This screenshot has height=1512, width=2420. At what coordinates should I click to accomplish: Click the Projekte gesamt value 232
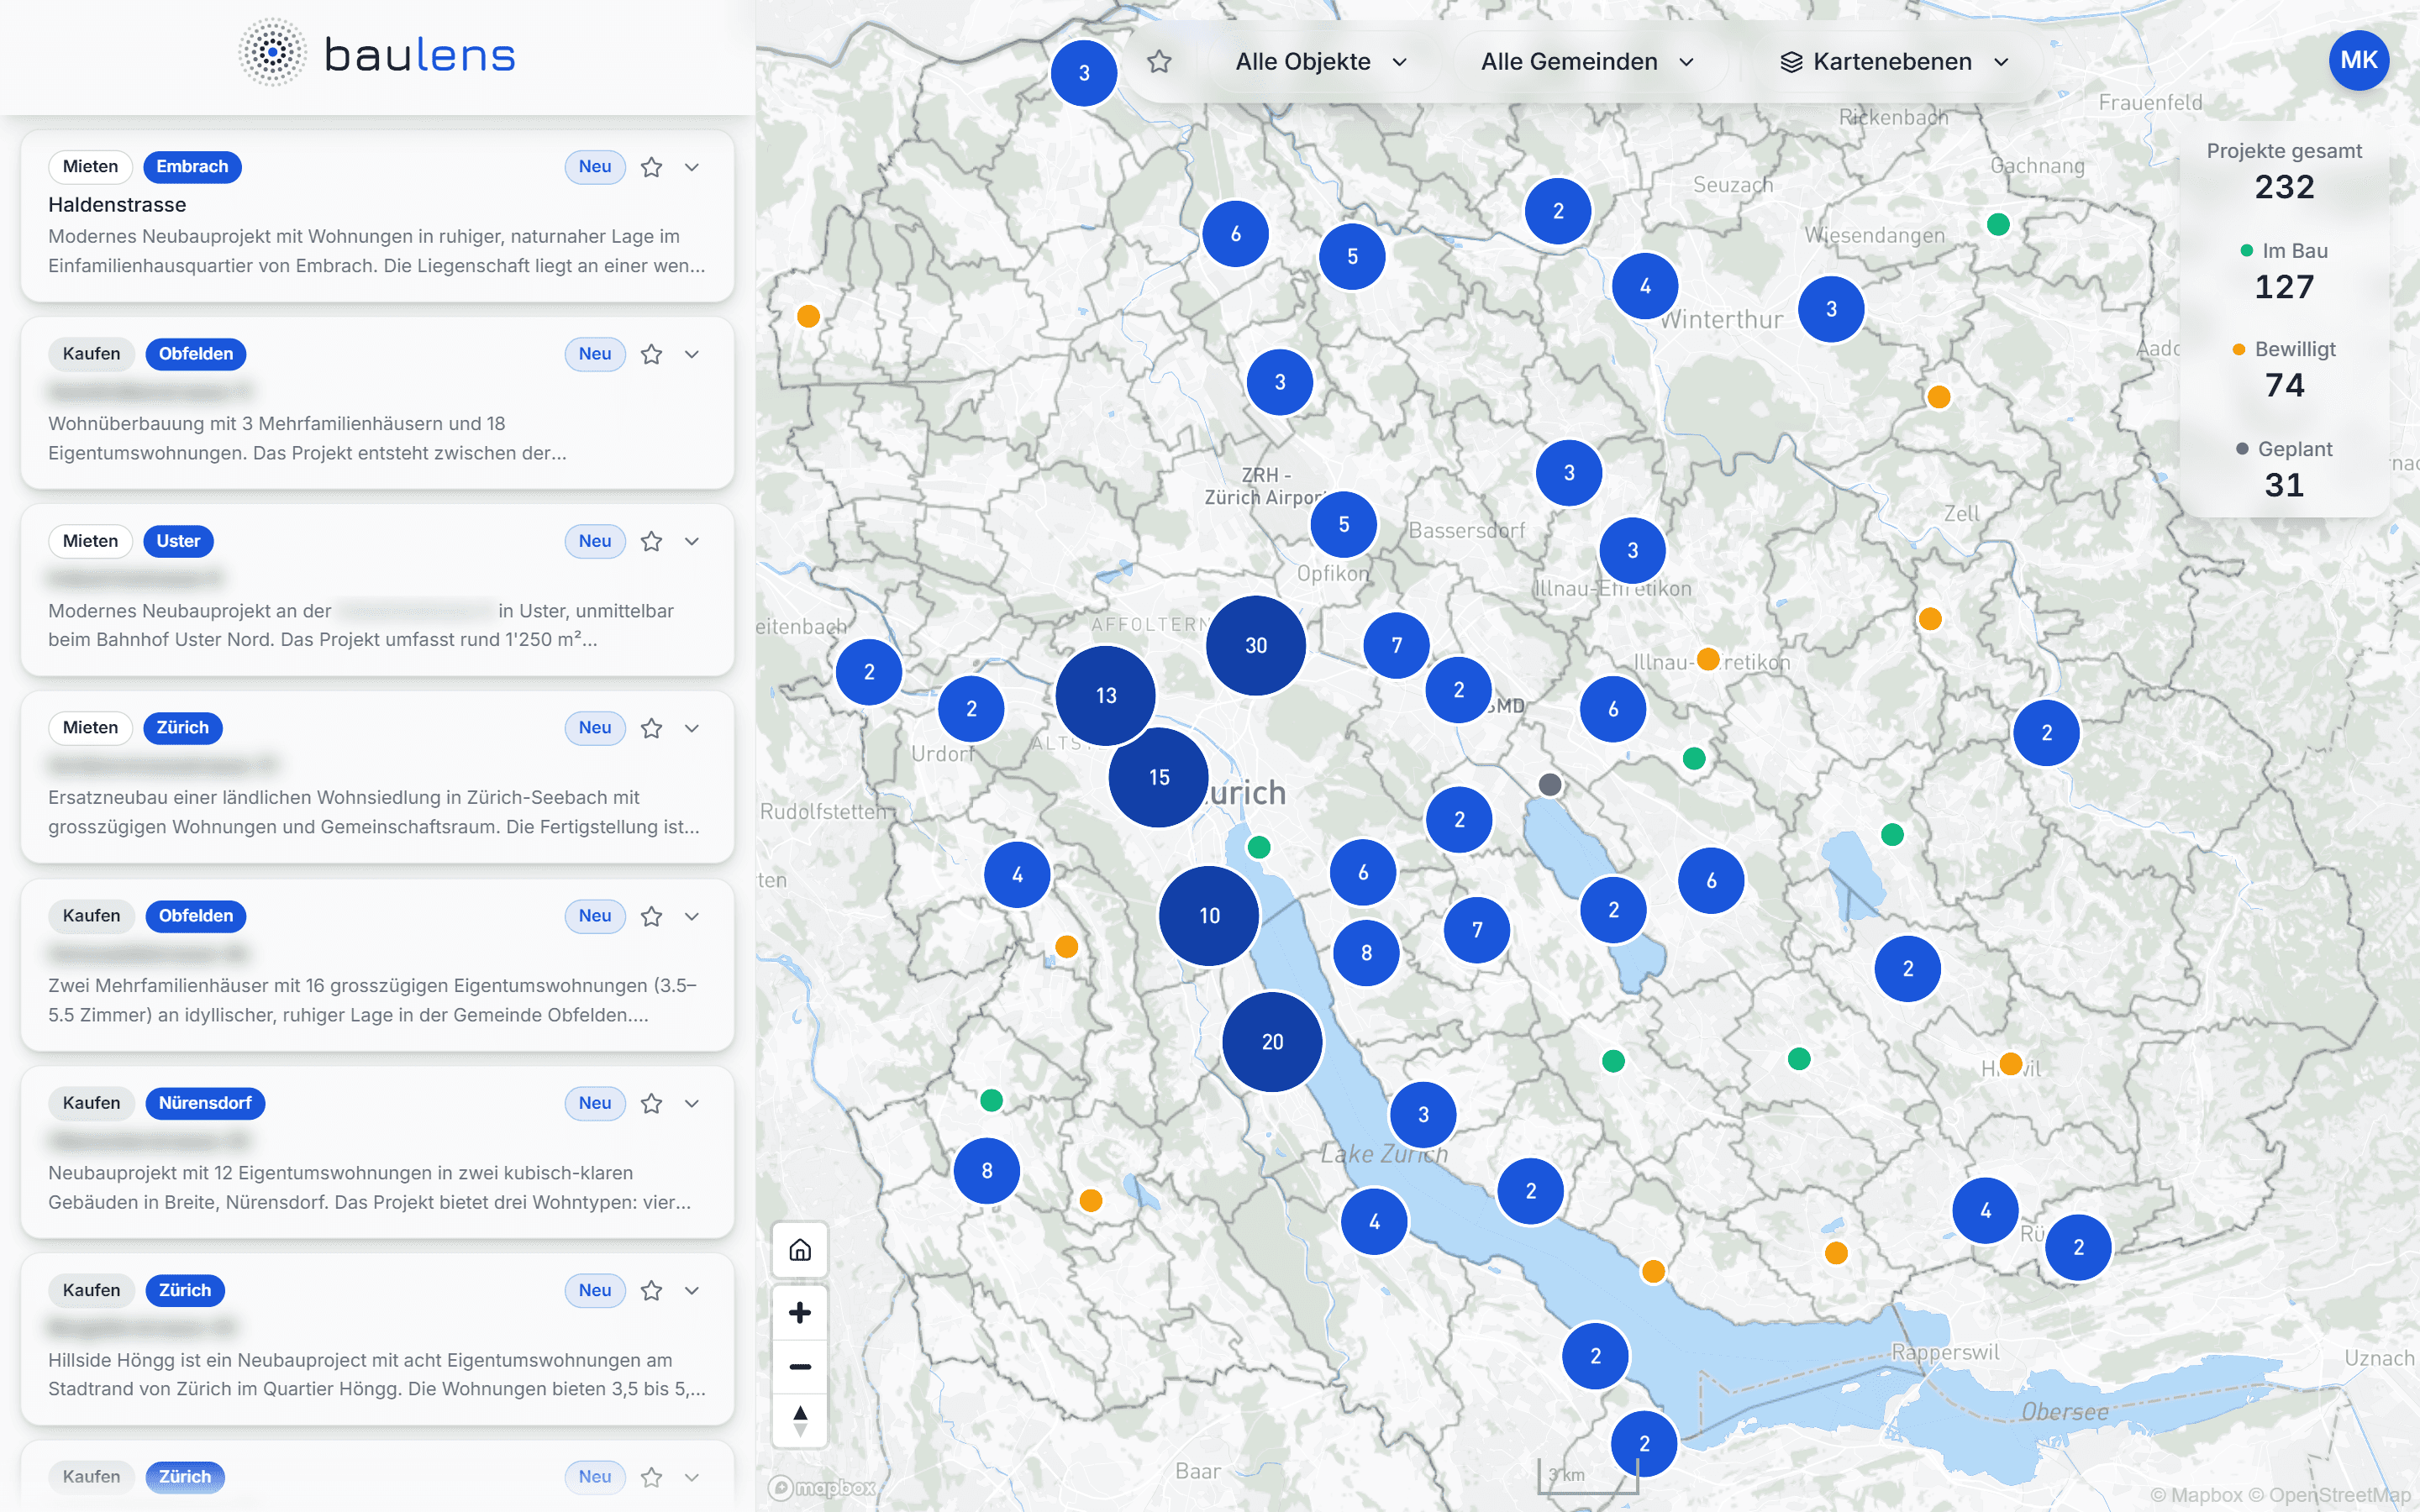coord(2284,187)
